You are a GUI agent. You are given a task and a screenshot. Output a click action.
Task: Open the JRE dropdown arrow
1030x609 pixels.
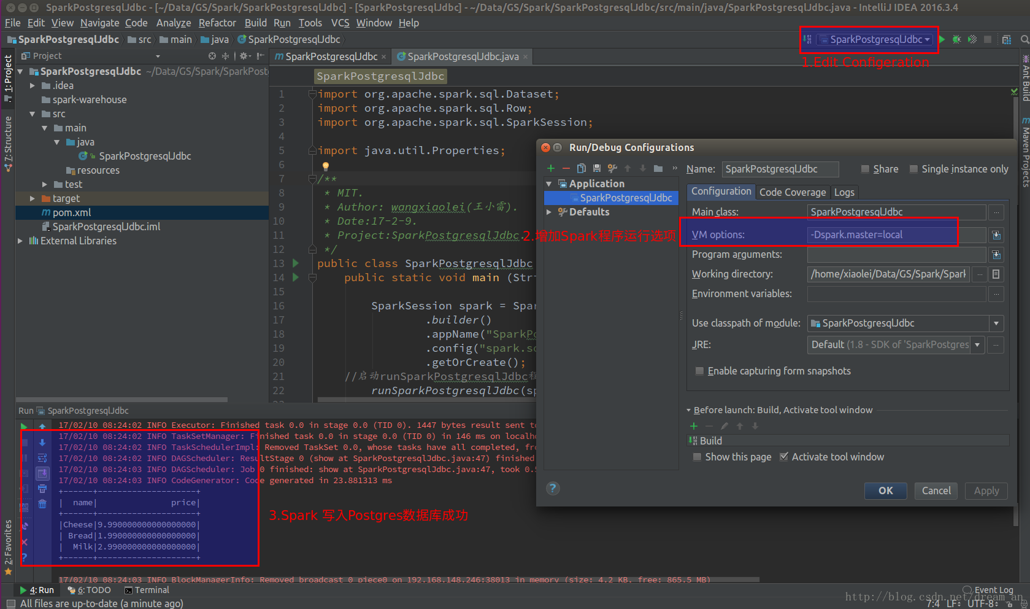pyautogui.click(x=977, y=345)
